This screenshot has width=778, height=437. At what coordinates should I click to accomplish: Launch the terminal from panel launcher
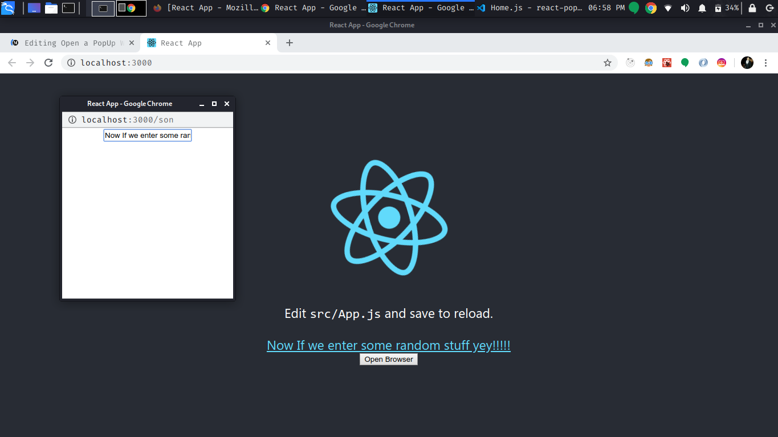68,8
